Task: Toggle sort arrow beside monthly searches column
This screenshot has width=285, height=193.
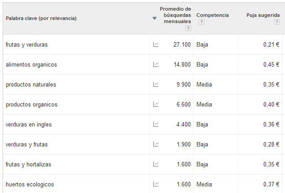Action: tap(154, 18)
